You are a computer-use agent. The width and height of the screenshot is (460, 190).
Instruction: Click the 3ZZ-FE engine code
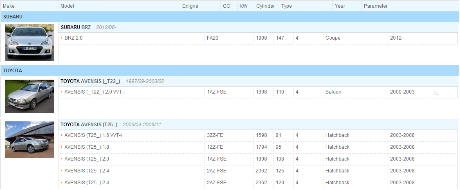215,135
